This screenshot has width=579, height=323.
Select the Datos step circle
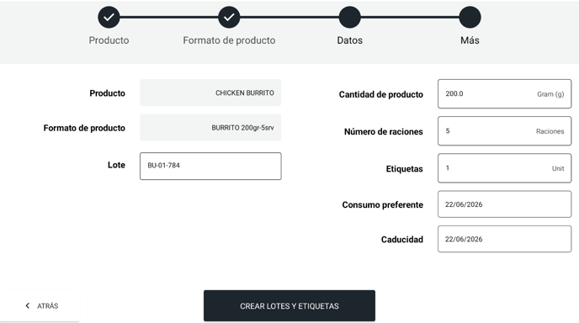tap(349, 17)
